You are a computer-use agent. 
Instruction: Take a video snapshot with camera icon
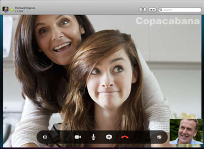point(45,137)
